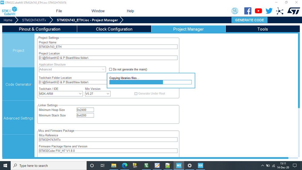
Task: Edit the Minimum Stack Size field
Action: 85,116
